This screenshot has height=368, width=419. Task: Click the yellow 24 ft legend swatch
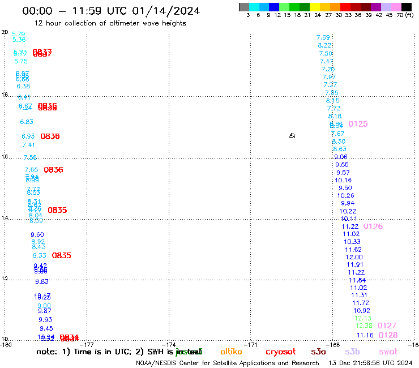pyautogui.click(x=315, y=7)
